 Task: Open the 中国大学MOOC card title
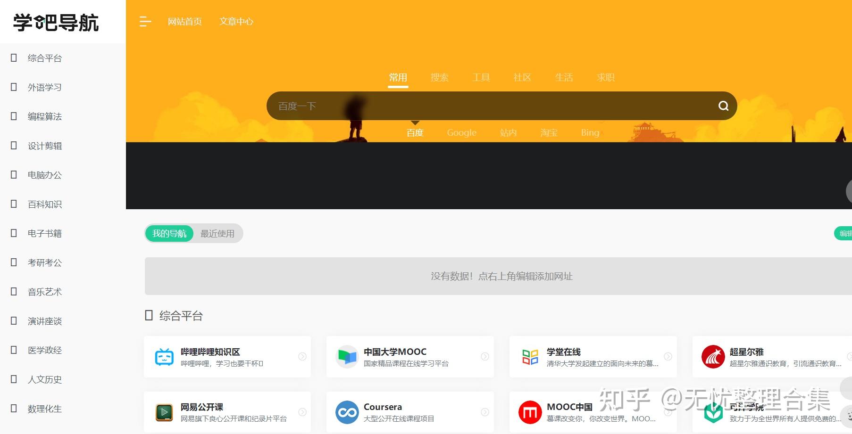coord(395,352)
